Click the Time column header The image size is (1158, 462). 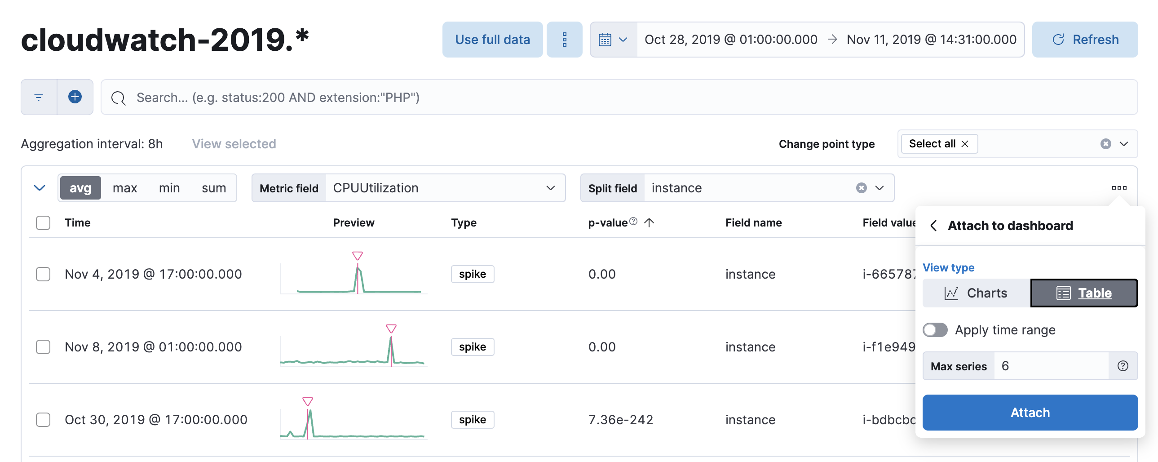pos(77,222)
